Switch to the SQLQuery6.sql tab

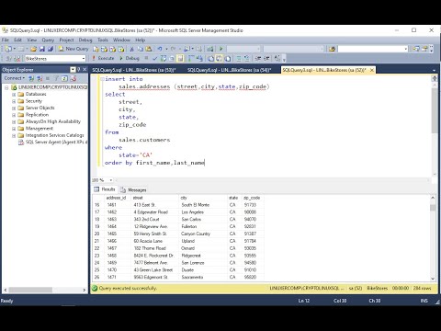pyautogui.click(x=229, y=70)
